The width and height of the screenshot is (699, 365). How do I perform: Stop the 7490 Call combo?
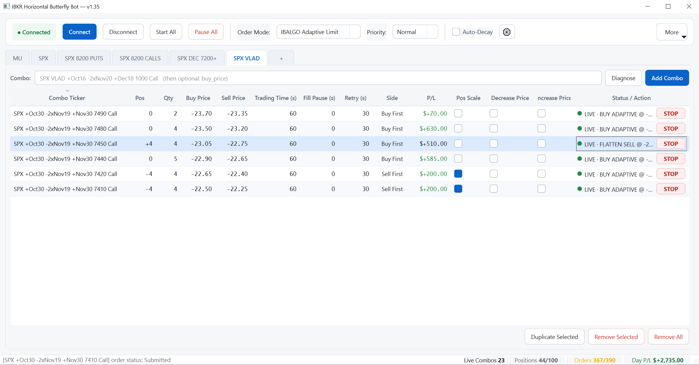671,114
